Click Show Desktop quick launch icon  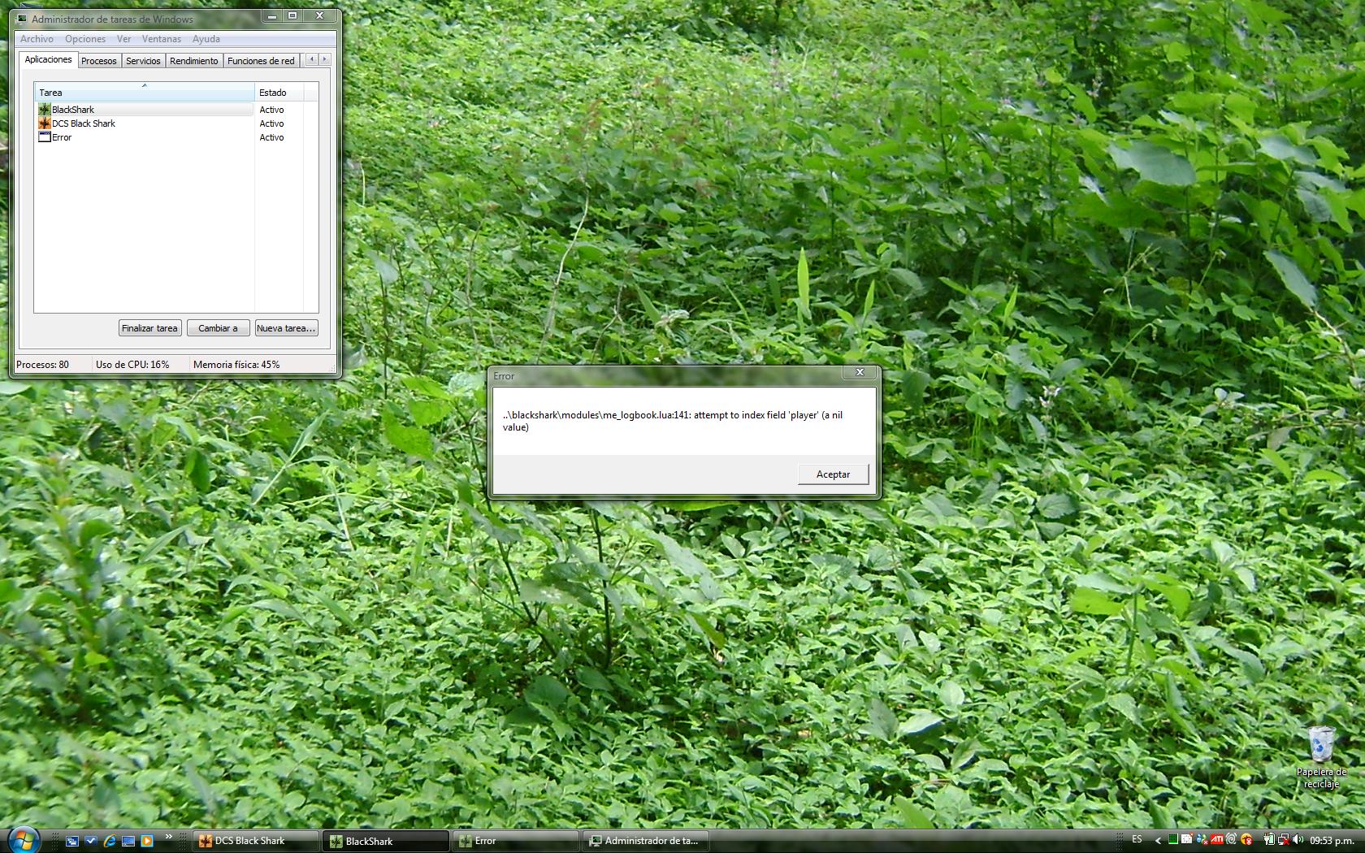click(x=72, y=841)
